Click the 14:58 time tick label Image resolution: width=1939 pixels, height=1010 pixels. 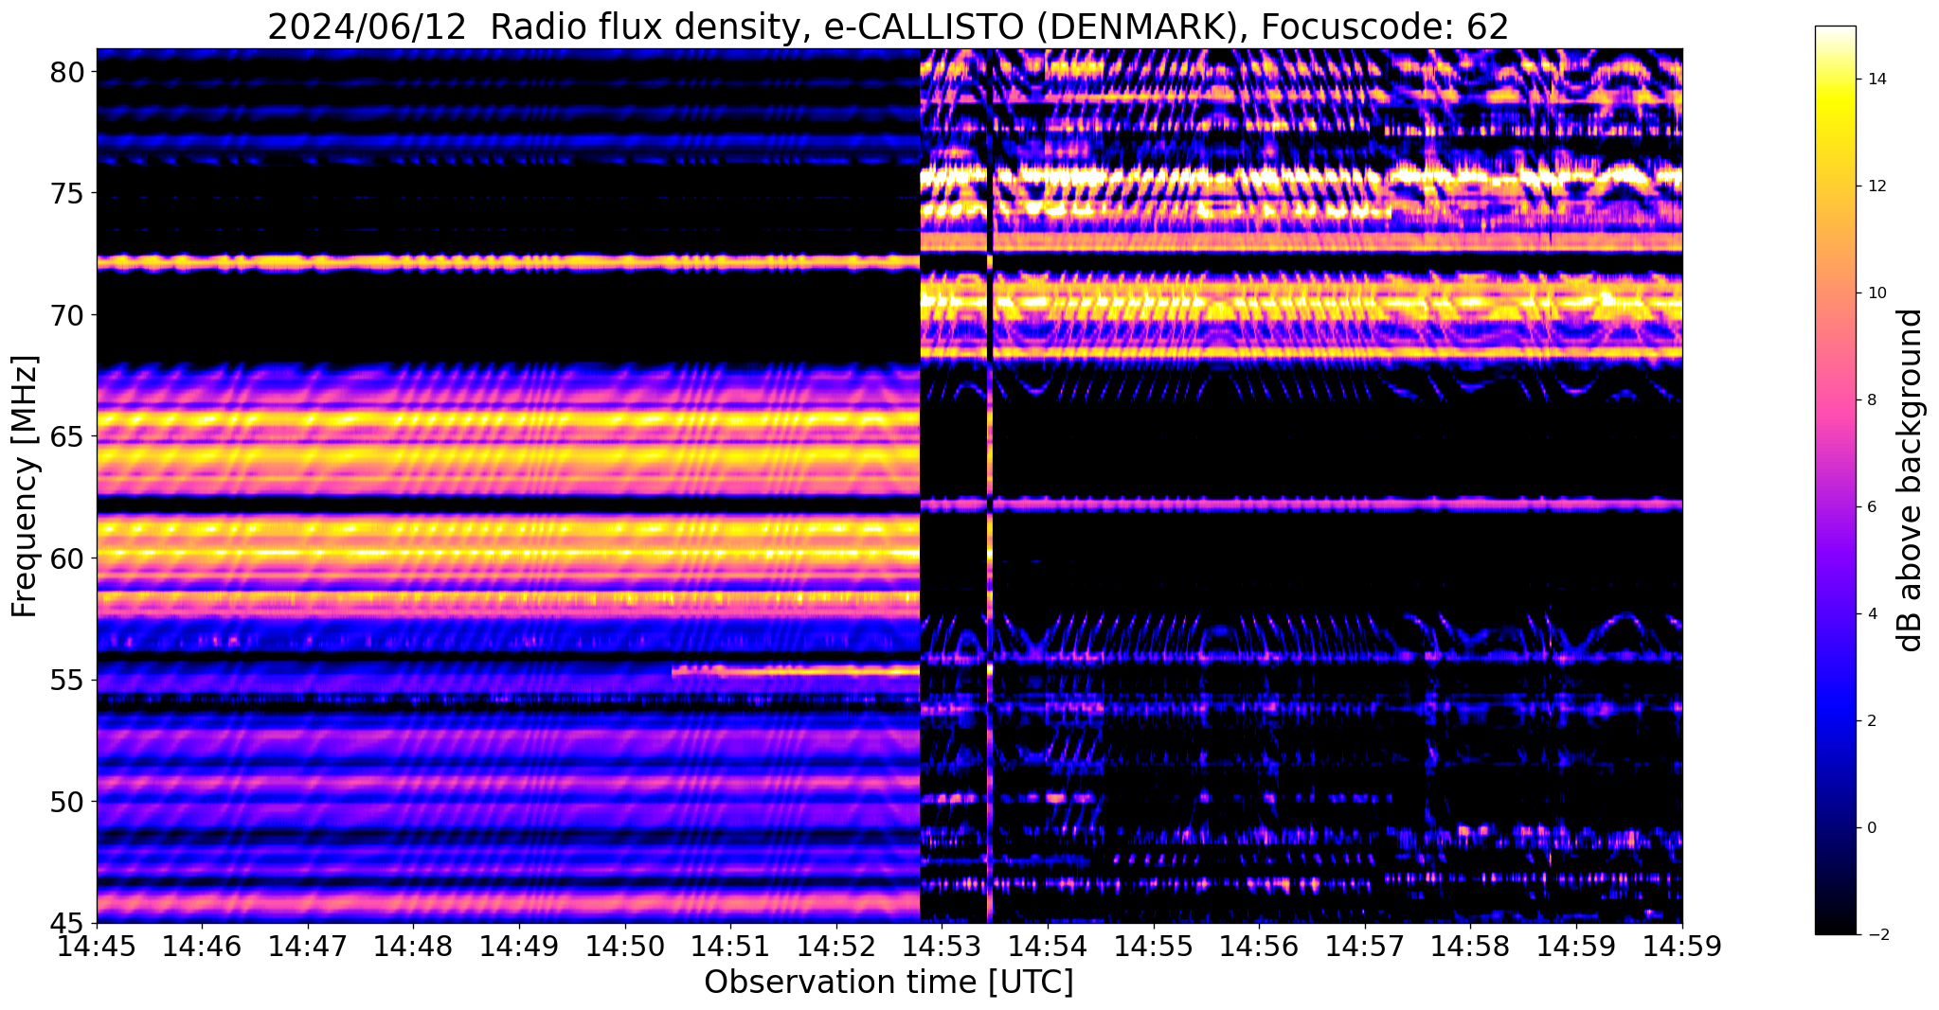1470,946
